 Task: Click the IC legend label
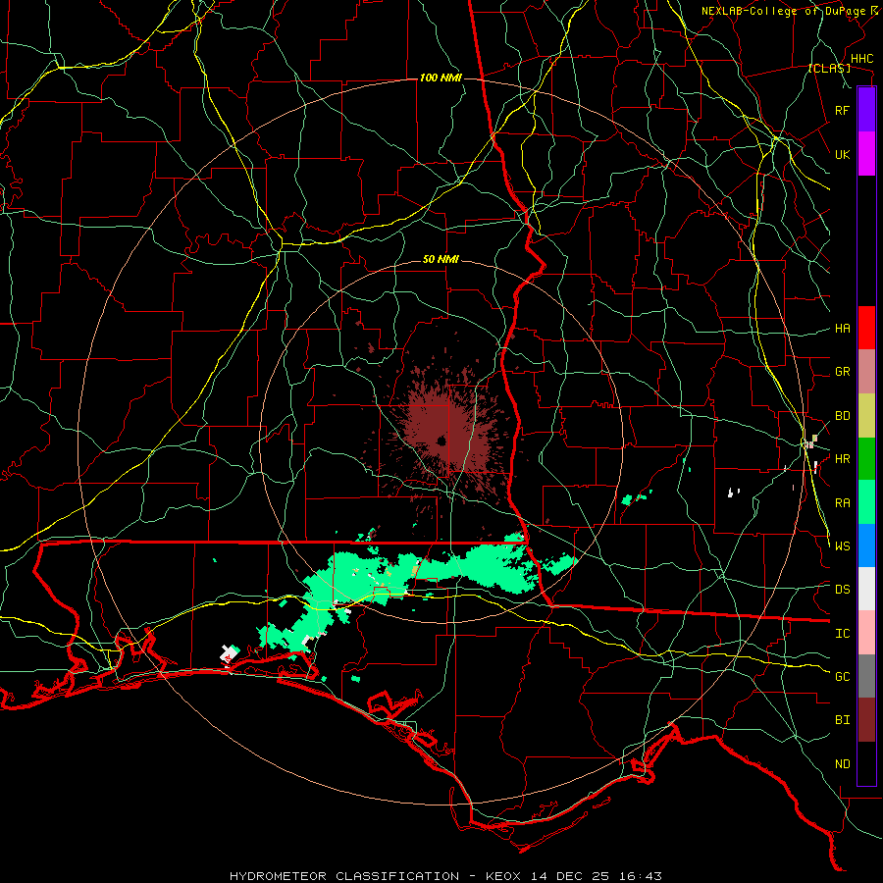tap(842, 634)
